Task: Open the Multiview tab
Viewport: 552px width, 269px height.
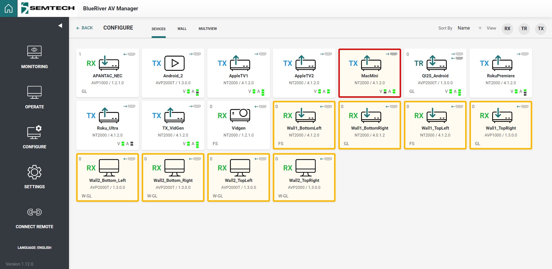Action: click(208, 29)
